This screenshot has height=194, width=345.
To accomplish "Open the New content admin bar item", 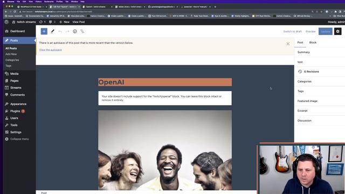I will click(64, 22).
